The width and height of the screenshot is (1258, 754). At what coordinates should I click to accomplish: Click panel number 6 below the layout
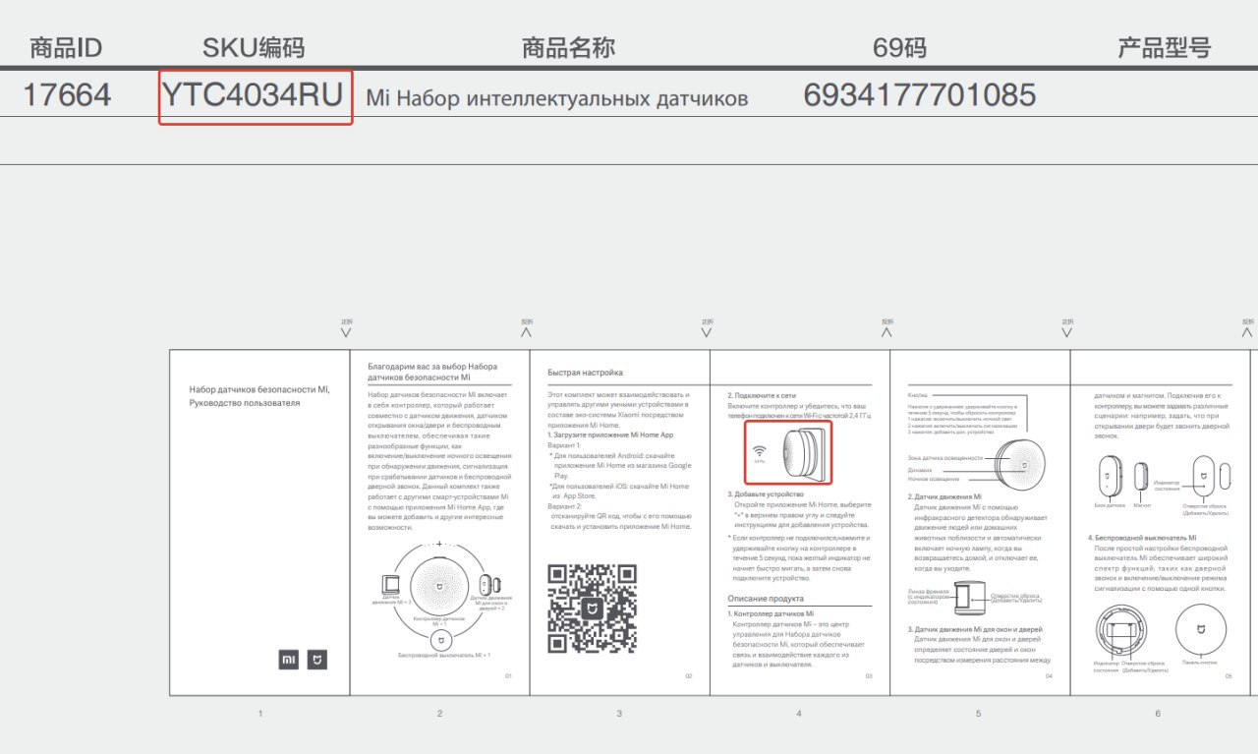[1158, 713]
